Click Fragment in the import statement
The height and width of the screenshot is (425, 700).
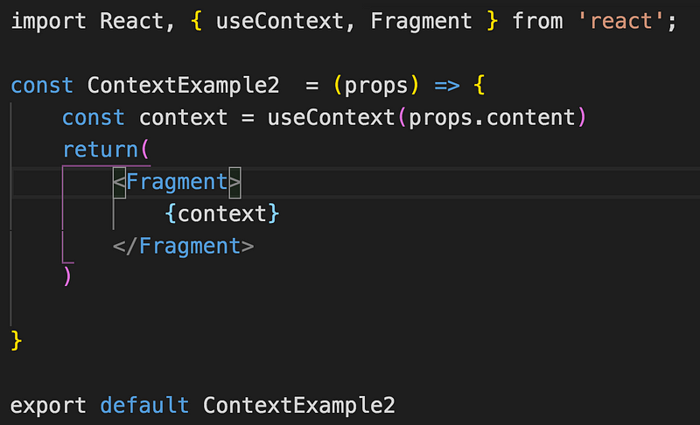(x=421, y=21)
